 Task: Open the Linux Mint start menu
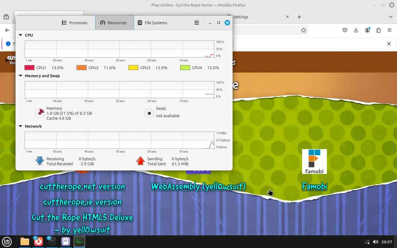7,241
